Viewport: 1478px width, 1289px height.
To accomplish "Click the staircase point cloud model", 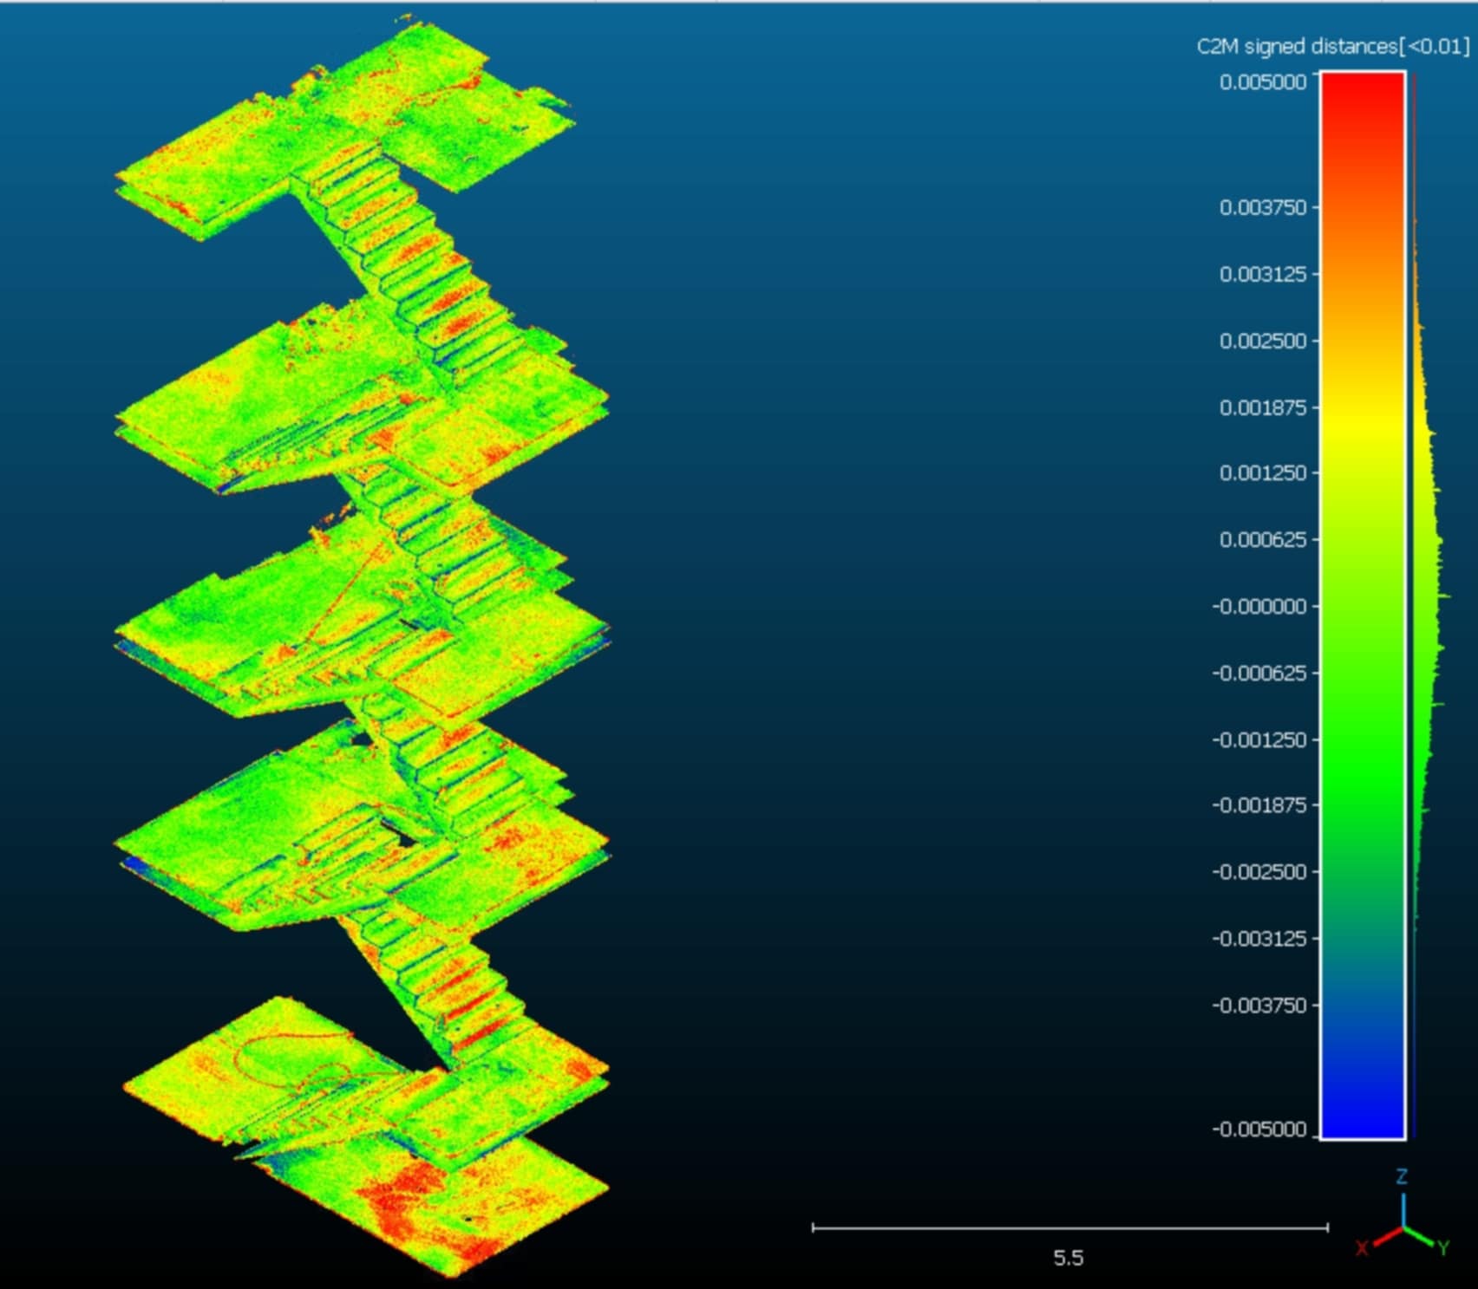I will click(363, 646).
